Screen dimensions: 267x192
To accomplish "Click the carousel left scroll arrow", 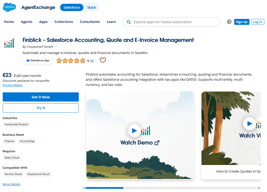I will click(x=84, y=188).
